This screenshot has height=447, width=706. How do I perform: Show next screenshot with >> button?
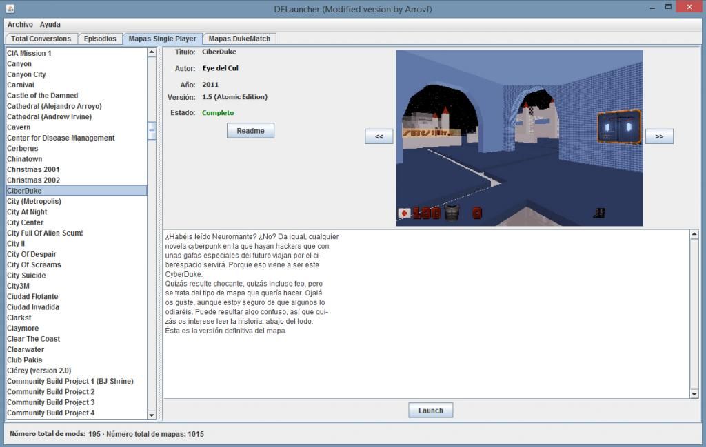tap(659, 136)
